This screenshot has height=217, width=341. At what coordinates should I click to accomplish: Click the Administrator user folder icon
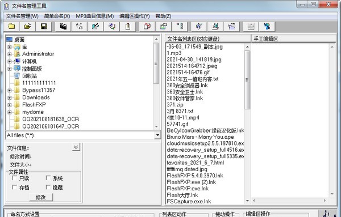point(17,54)
